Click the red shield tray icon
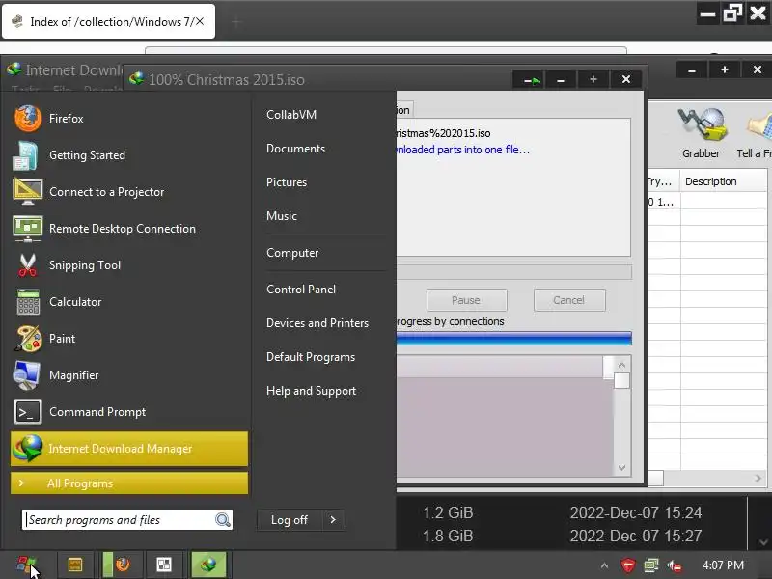Image resolution: width=772 pixels, height=579 pixels. coord(628,565)
